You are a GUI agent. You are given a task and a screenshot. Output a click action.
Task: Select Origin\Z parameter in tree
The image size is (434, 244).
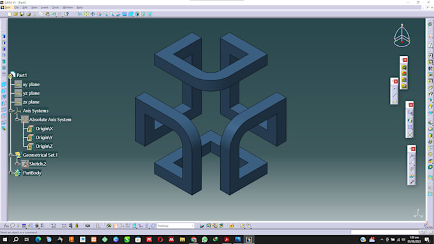[x=44, y=146]
